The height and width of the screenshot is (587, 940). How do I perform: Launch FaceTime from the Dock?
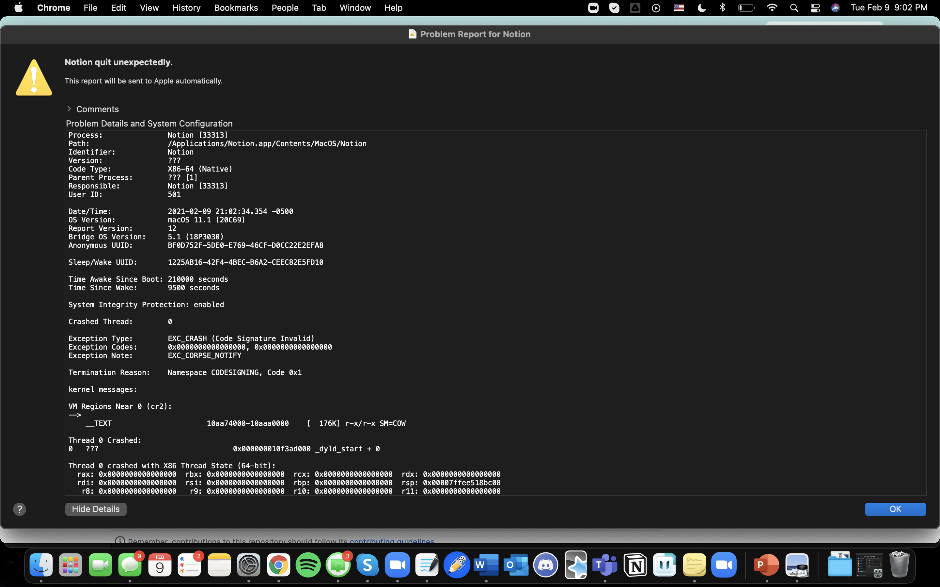101,564
